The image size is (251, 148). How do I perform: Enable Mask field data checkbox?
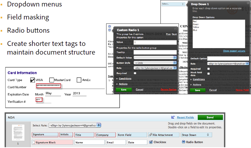208,74
